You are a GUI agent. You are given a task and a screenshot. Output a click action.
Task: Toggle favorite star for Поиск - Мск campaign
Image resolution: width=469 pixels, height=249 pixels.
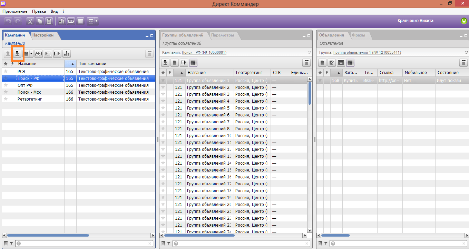click(6, 92)
